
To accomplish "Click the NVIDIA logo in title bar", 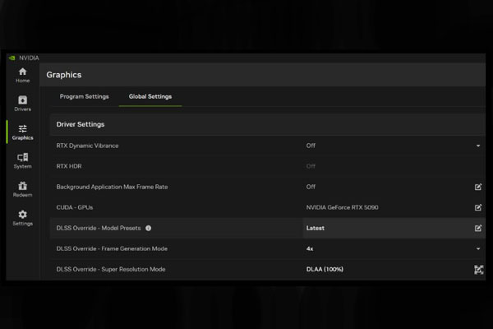I will [x=12, y=58].
